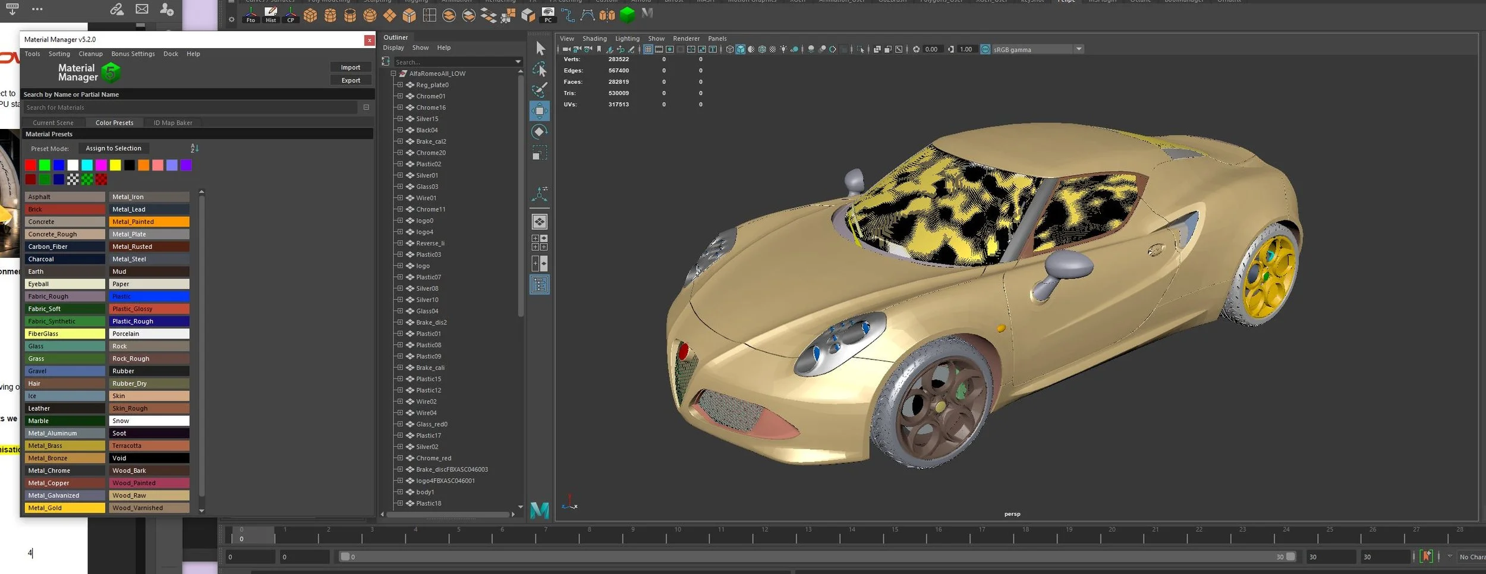This screenshot has width=1486, height=574.
Task: Select the Move tool in the toolbox
Action: tap(539, 111)
